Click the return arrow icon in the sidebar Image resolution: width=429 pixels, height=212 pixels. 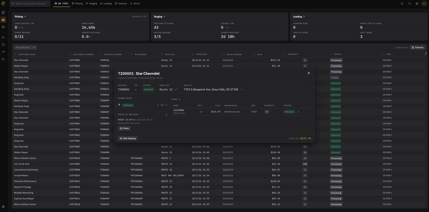[x=3, y=38]
